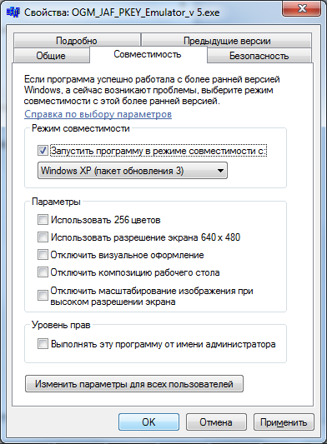This screenshot has height=444, width=327.
Task: Click the Параметры group label
Action: (56, 202)
